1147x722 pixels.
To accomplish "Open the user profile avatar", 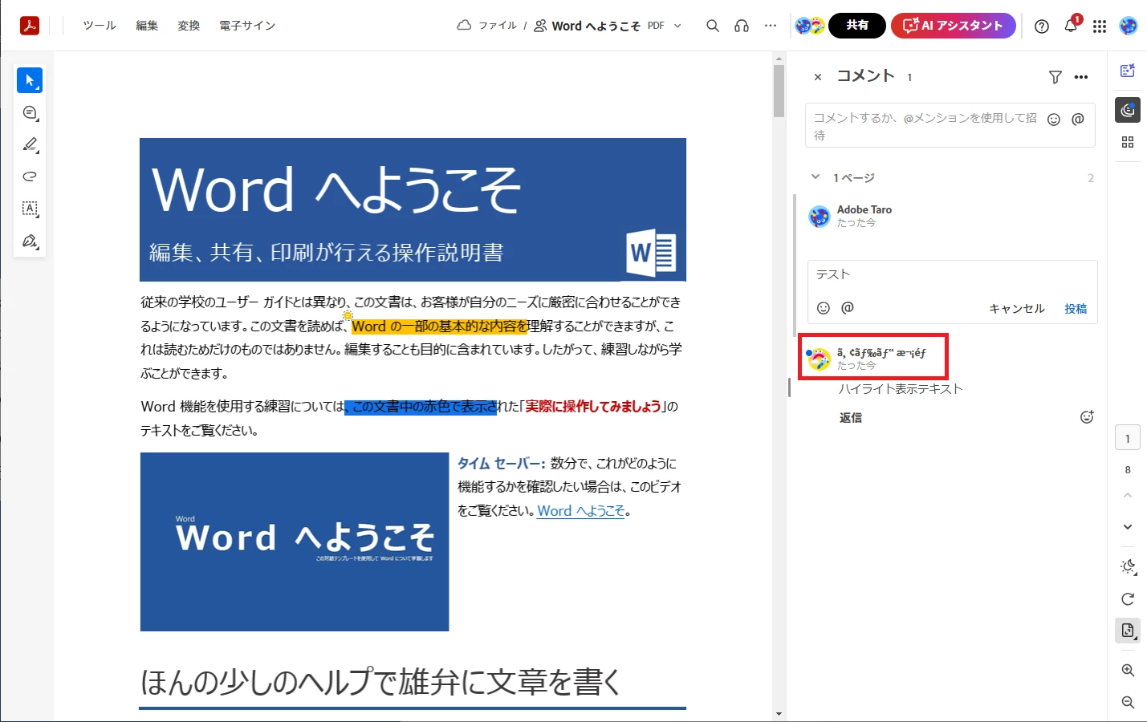I will (1129, 26).
